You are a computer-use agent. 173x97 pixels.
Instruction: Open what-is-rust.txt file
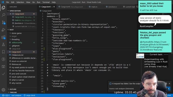(x=18, y=80)
